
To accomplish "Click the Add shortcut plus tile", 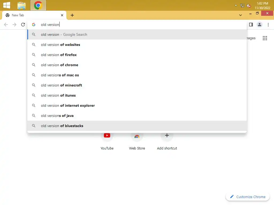I will coord(167,141).
